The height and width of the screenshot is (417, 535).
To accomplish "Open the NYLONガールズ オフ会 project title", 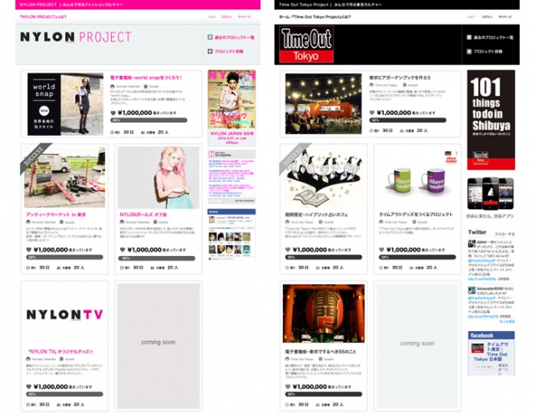I will tap(143, 214).
